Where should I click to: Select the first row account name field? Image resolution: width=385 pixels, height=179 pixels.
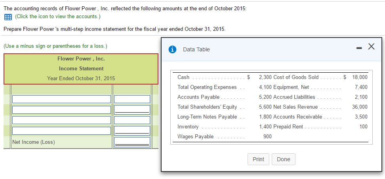pos(61,99)
